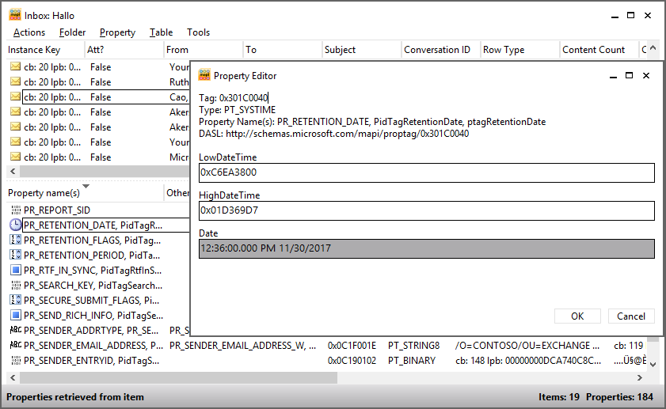666x409 pixels.
Task: Open the Actions menu
Action: [29, 32]
